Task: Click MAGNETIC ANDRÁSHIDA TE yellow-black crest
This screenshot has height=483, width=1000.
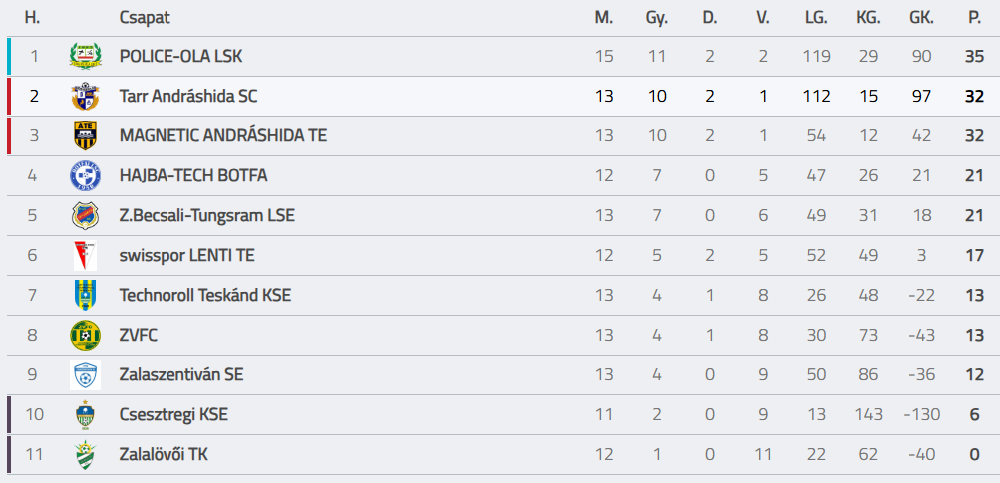Action: click(85, 135)
